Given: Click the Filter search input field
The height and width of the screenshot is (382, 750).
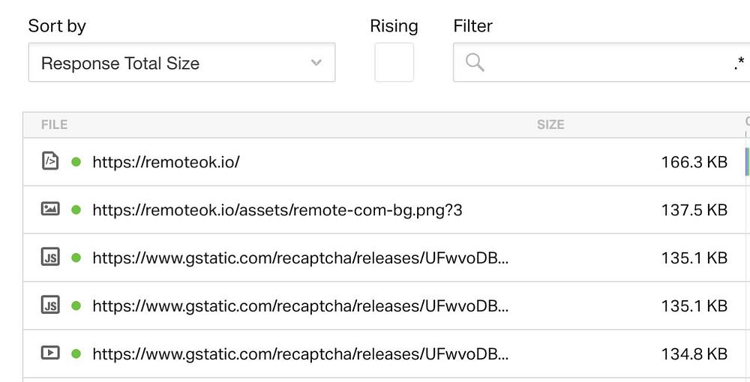Looking at the screenshot, I should (x=600, y=63).
